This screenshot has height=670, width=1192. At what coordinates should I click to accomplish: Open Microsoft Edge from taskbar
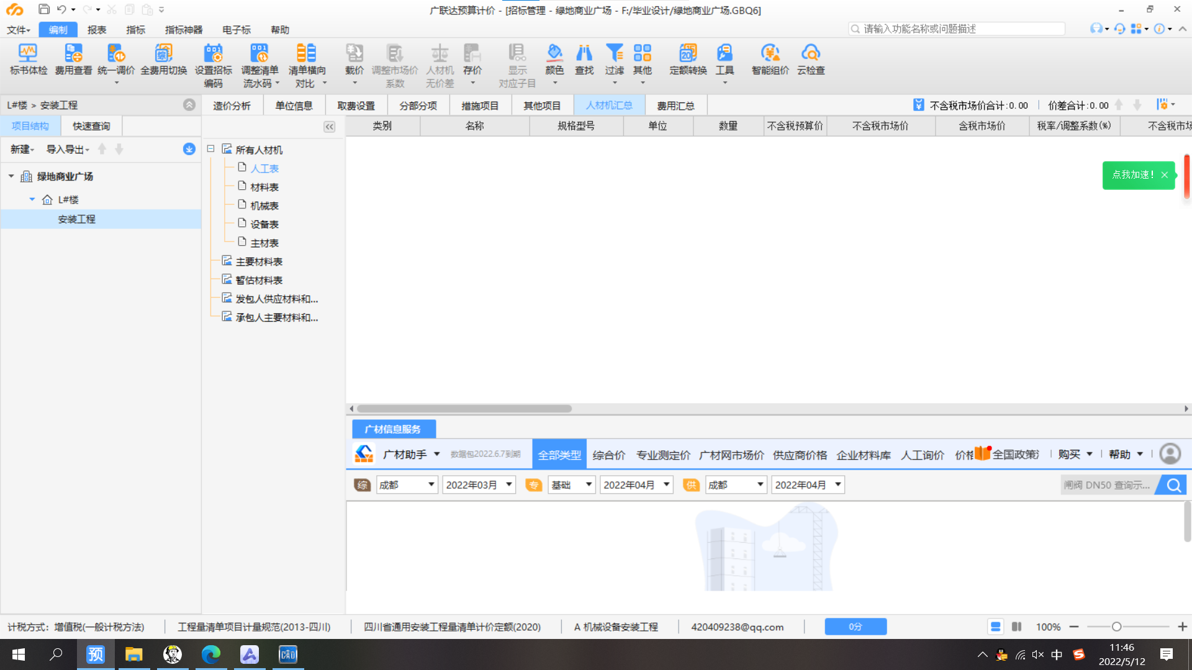211,654
